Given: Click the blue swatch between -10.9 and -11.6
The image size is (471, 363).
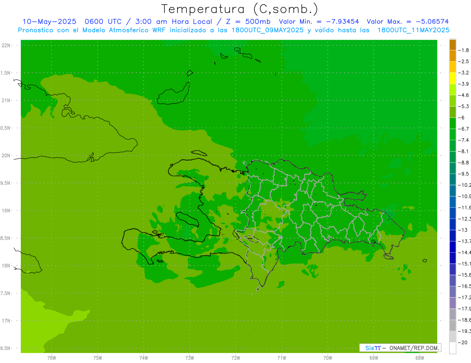Looking at the screenshot, I should [453, 202].
